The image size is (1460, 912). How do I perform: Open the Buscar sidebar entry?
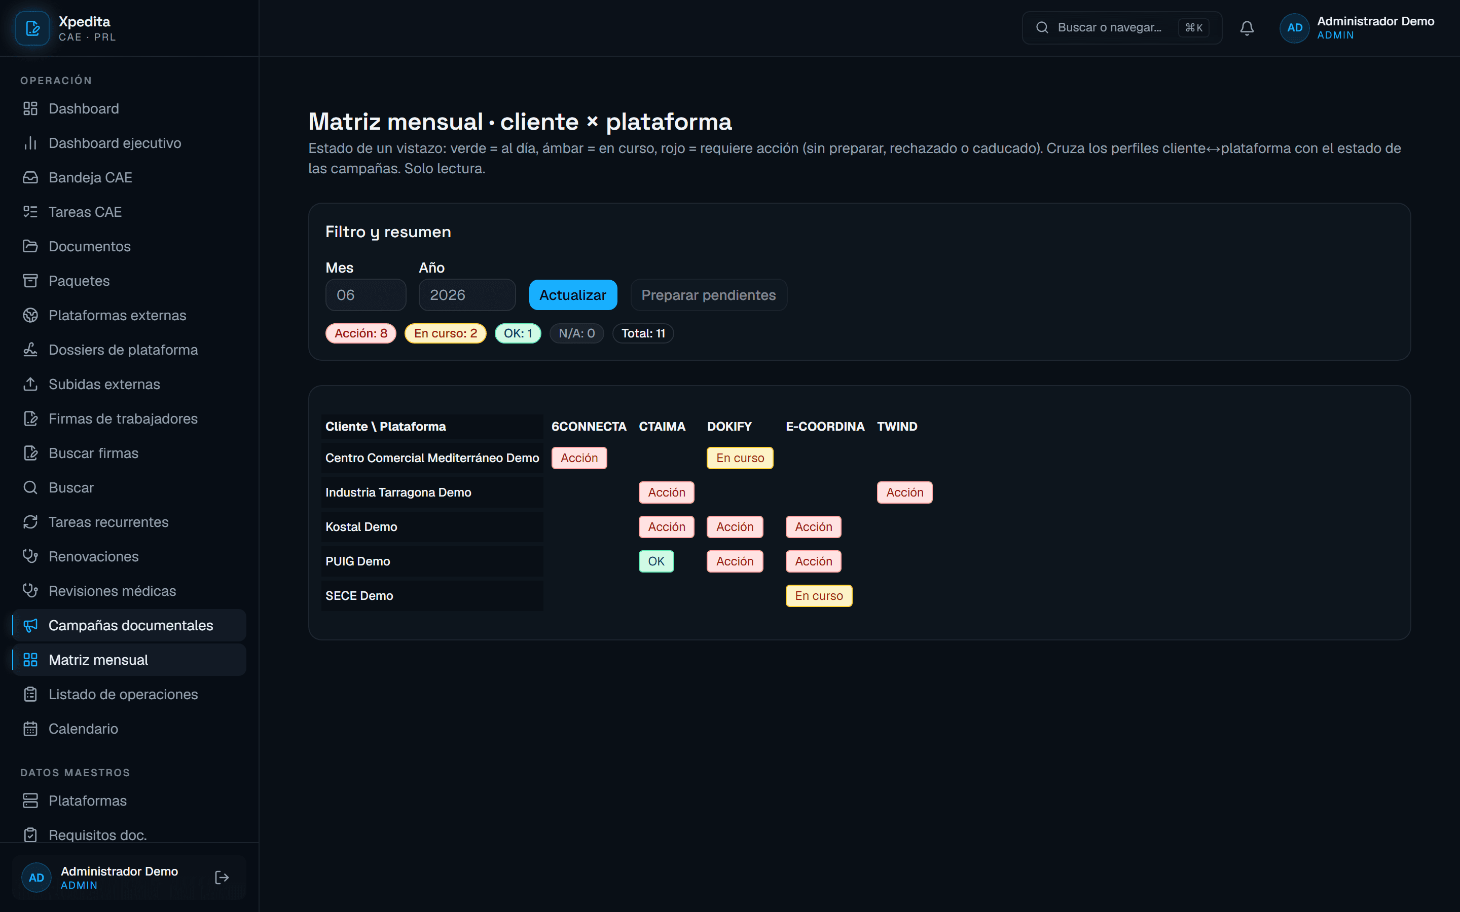[x=129, y=487]
